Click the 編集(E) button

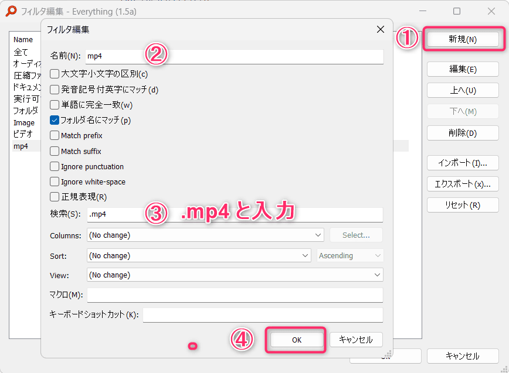pyautogui.click(x=463, y=69)
